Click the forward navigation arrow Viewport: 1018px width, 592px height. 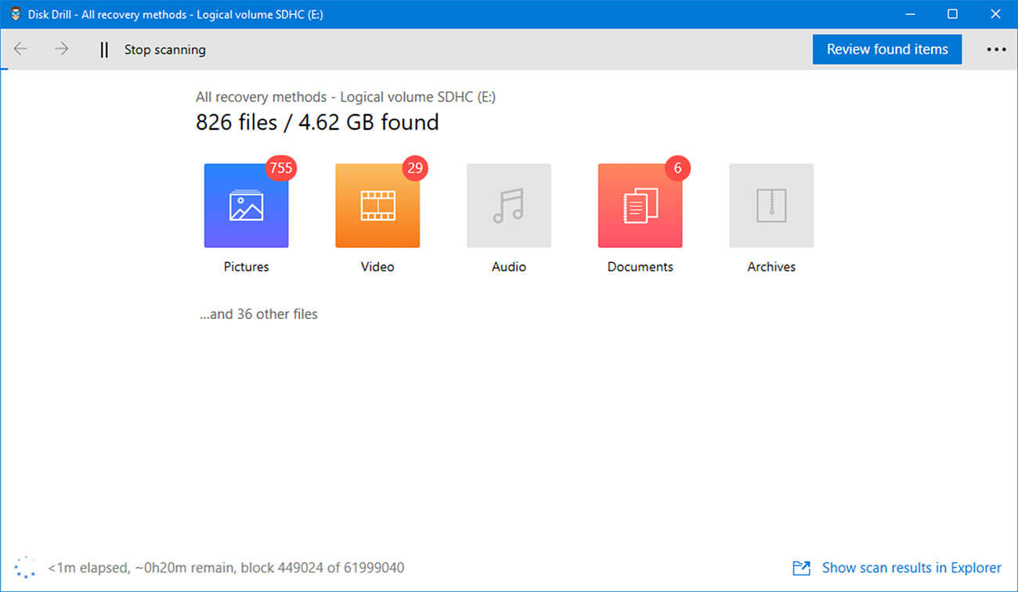(x=61, y=48)
